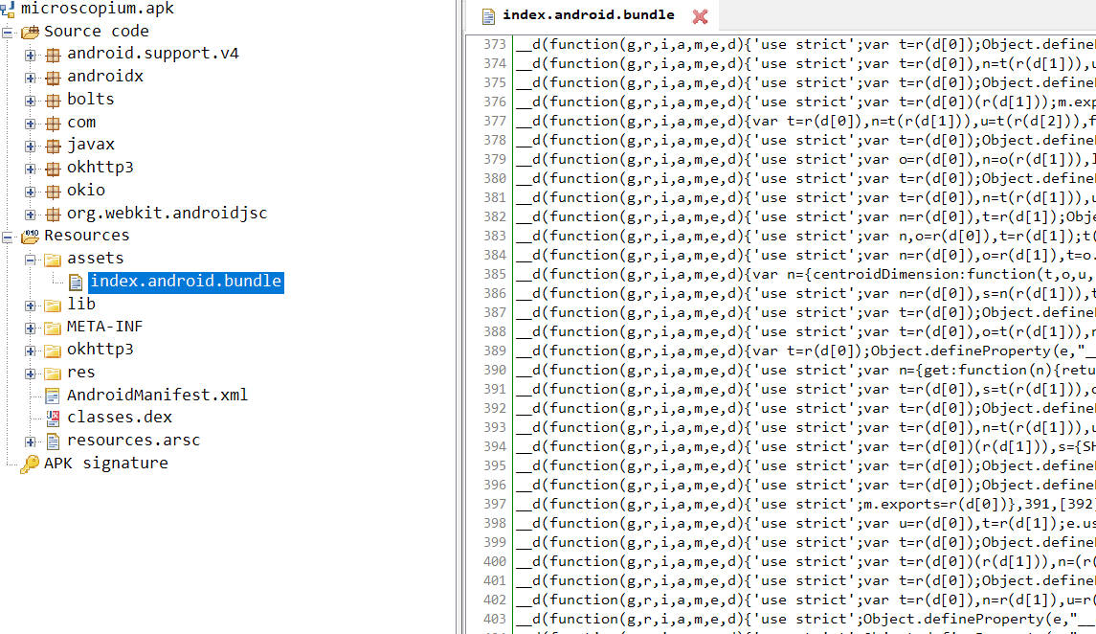
Task: Expand the androidx package
Action: click(x=30, y=78)
